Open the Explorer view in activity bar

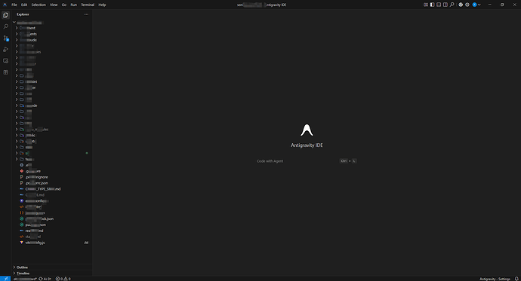(5, 15)
